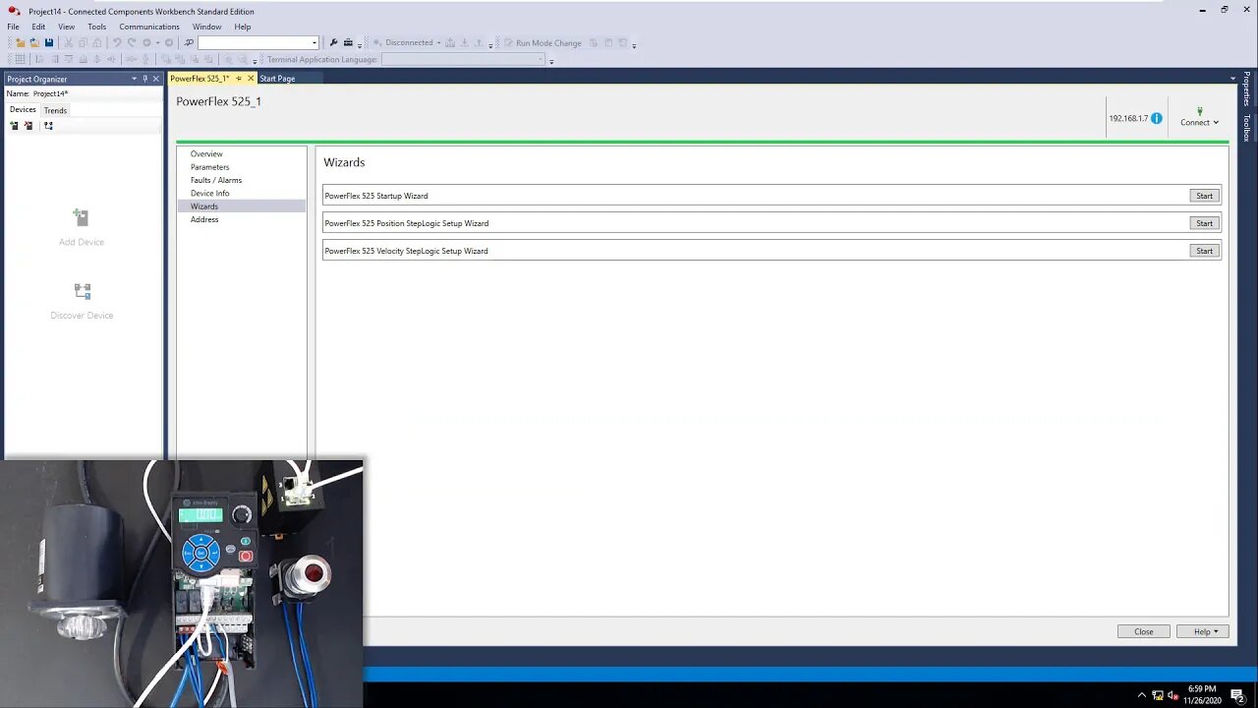Open the Toolbox side panel tab
This screenshot has height=708, width=1258.
(x=1247, y=128)
